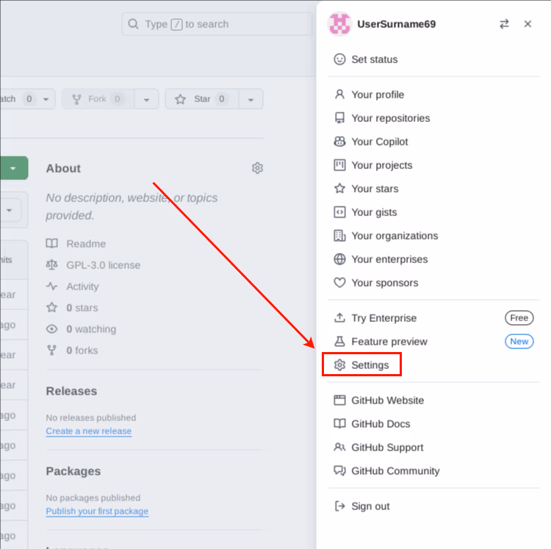This screenshot has width=551, height=549.
Task: Expand the Star lists dropdown arrow
Action: [251, 99]
